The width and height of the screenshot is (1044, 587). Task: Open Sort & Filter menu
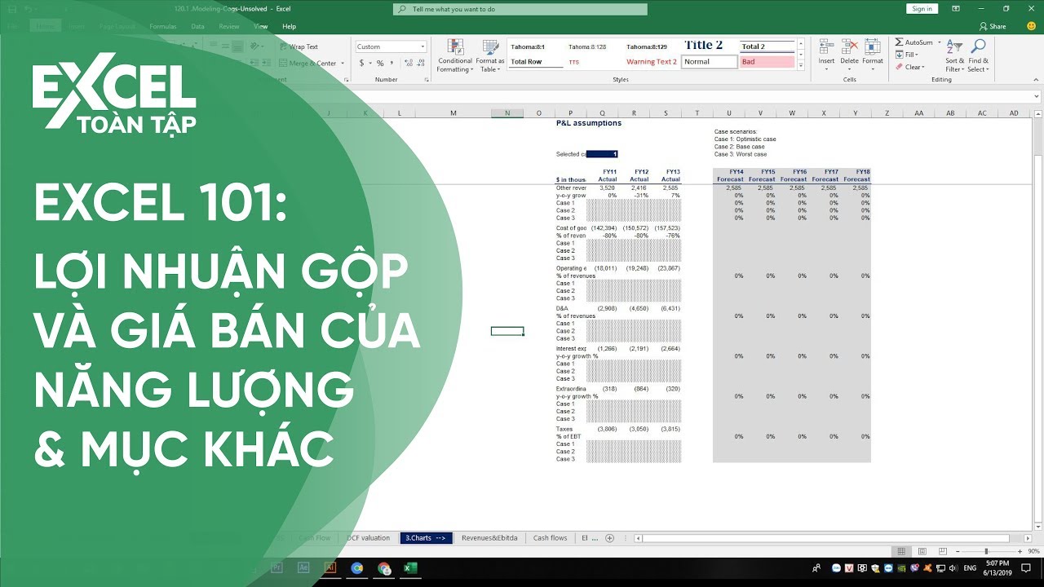[955, 55]
